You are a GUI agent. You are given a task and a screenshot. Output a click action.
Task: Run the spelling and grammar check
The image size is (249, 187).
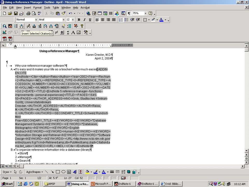(x=39, y=13)
